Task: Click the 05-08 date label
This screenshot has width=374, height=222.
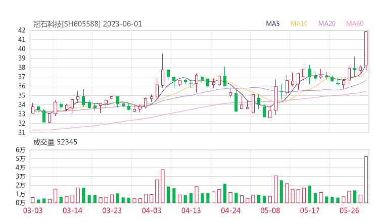Action: point(270,210)
